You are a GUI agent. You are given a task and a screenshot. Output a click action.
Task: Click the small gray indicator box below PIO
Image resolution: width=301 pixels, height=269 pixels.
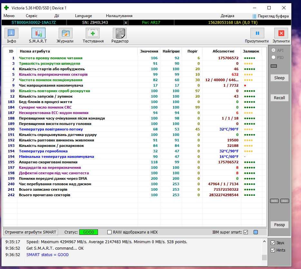[274, 66]
